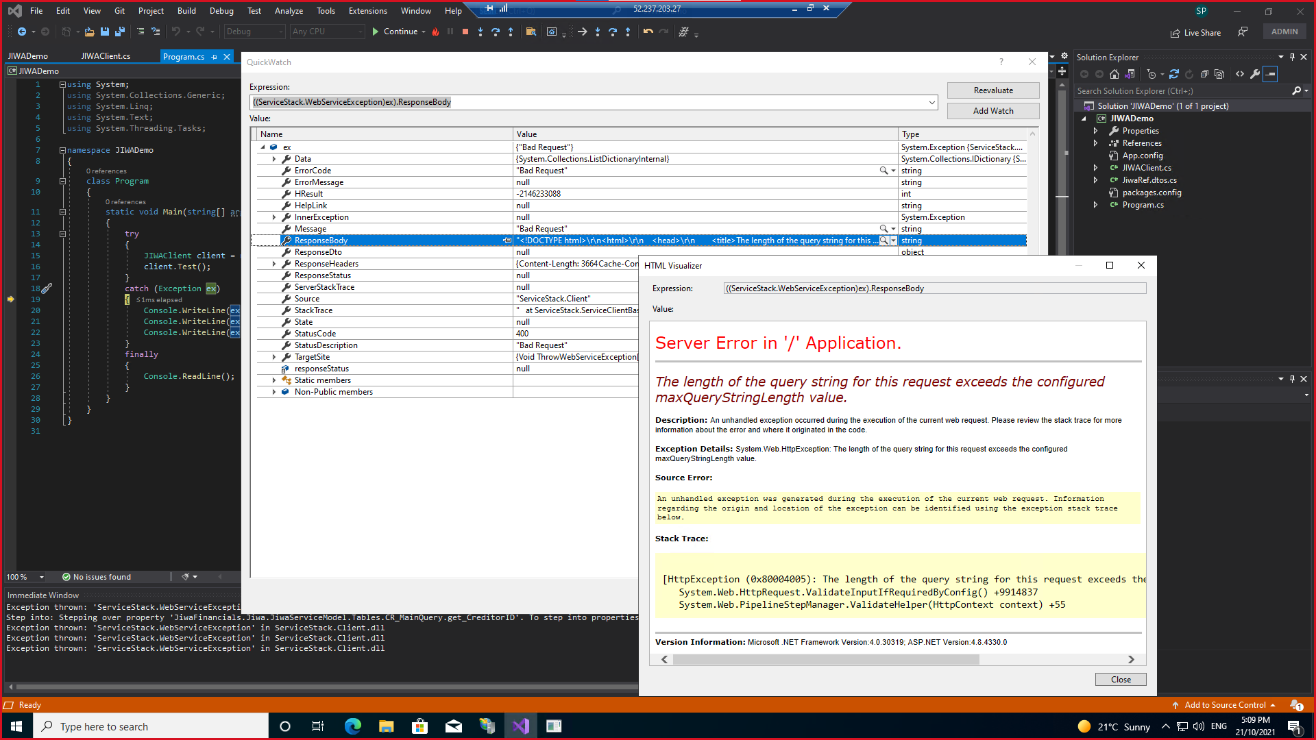Click Collapse All icon in Solution Explorer

click(1204, 74)
